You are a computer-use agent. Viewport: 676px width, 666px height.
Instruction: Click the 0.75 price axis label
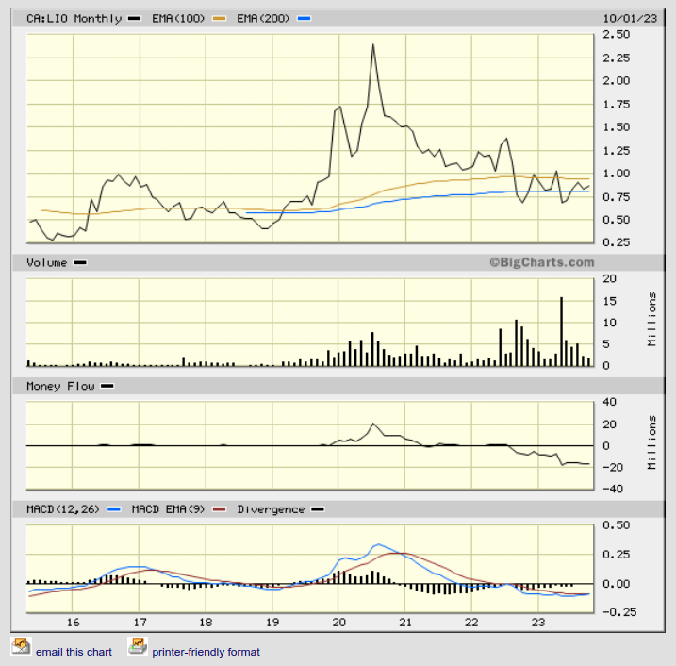(x=616, y=197)
